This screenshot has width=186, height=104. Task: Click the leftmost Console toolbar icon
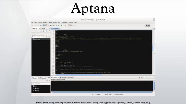pyautogui.click(x=139, y=77)
